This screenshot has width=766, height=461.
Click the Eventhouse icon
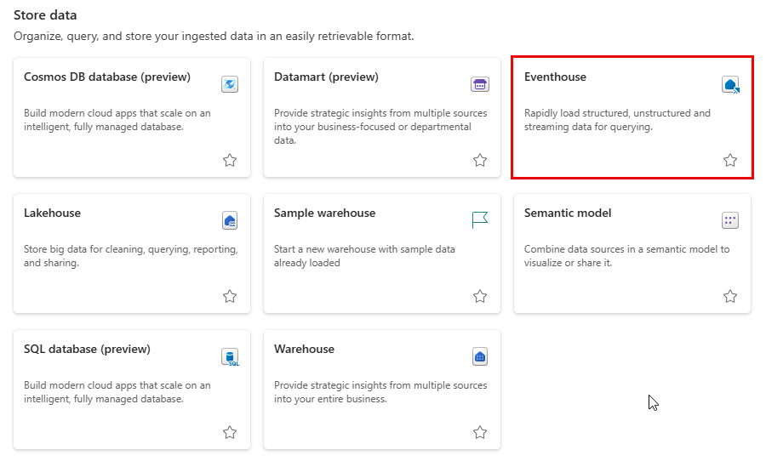pos(730,84)
